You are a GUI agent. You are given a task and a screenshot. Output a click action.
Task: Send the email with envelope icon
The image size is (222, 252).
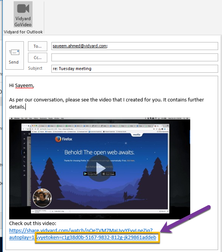(x=14, y=56)
